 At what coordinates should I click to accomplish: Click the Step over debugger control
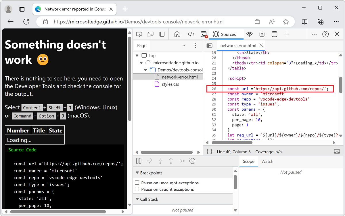click(x=149, y=161)
